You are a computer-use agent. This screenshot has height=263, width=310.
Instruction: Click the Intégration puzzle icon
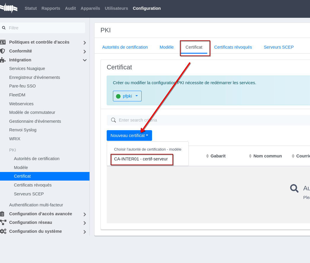(x=3, y=60)
